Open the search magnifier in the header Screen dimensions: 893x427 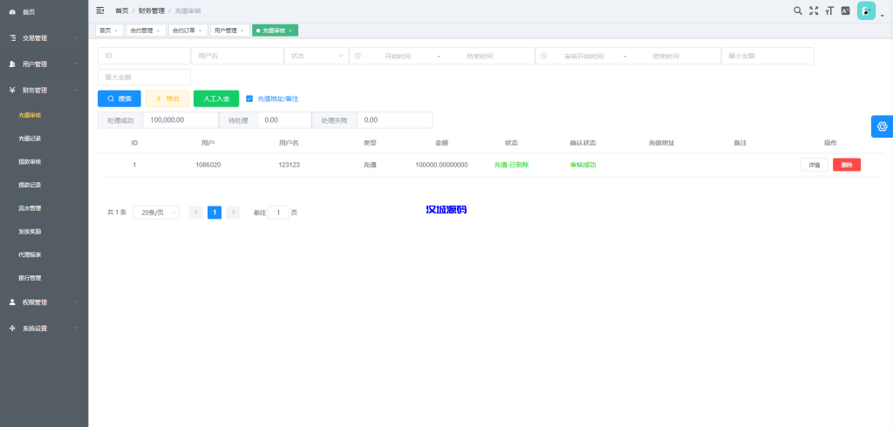798,10
